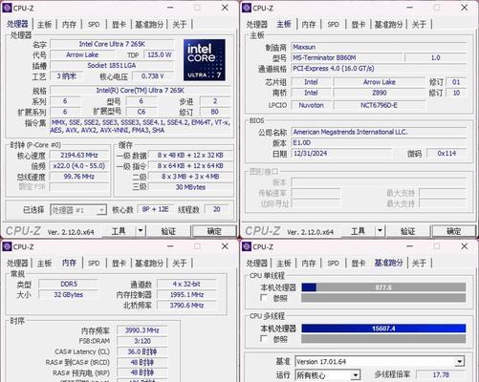Image resolution: width=479 pixels, height=382 pixels.
Task: Expand the 基准 Version 17.01.64 dropdown
Action: click(x=459, y=362)
